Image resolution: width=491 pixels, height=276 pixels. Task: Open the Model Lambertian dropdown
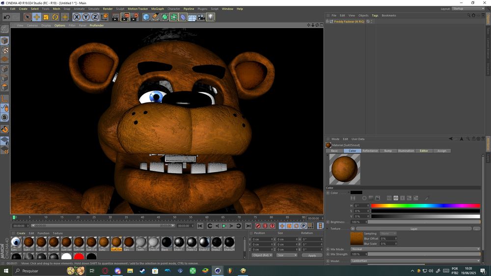tap(415, 261)
